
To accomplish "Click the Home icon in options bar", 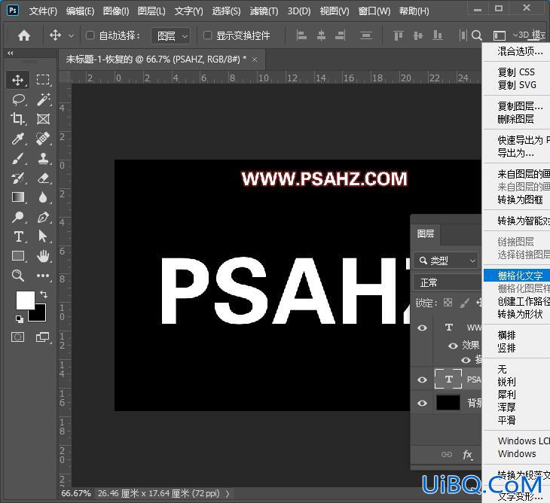I will click(x=24, y=35).
